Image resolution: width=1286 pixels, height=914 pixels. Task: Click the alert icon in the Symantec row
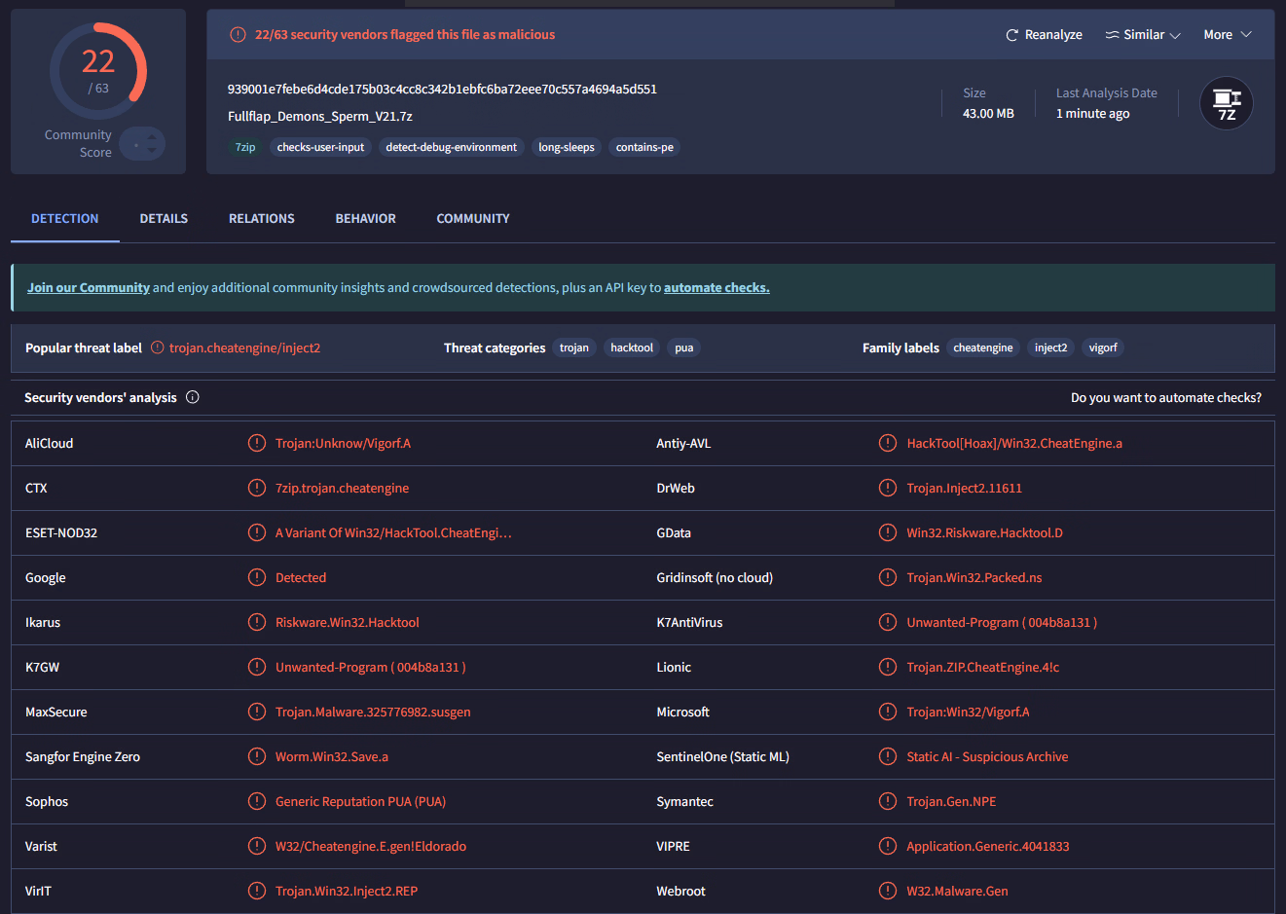(x=887, y=801)
